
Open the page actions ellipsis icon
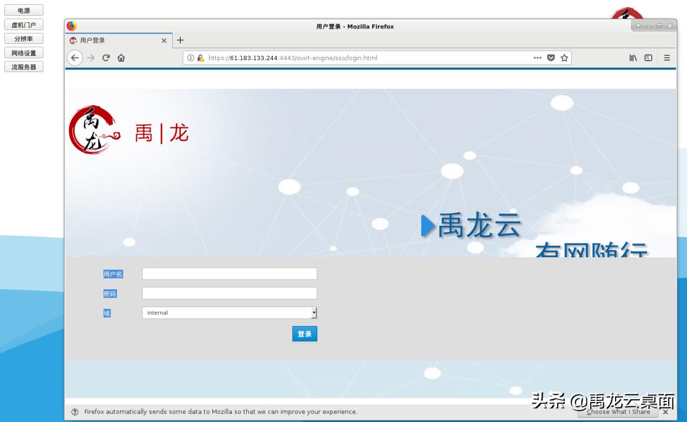(538, 58)
